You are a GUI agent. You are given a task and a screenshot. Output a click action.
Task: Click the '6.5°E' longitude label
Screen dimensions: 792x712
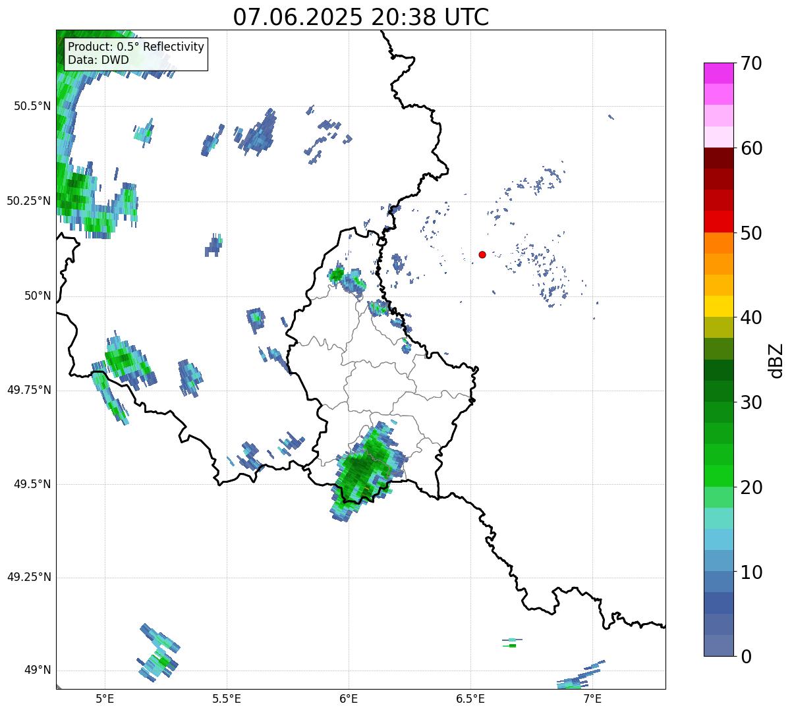pyautogui.click(x=470, y=698)
